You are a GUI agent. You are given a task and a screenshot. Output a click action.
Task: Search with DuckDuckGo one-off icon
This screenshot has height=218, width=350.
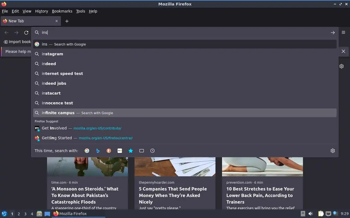(109, 151)
